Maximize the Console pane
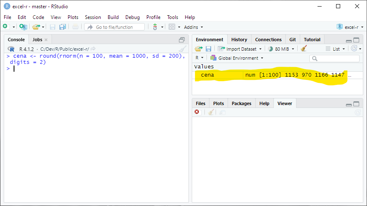This screenshot has width=367, height=206. pyautogui.click(x=182, y=40)
